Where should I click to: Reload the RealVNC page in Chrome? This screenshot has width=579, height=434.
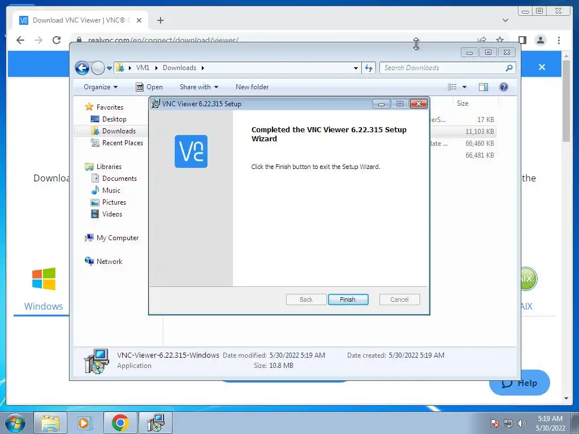click(57, 40)
